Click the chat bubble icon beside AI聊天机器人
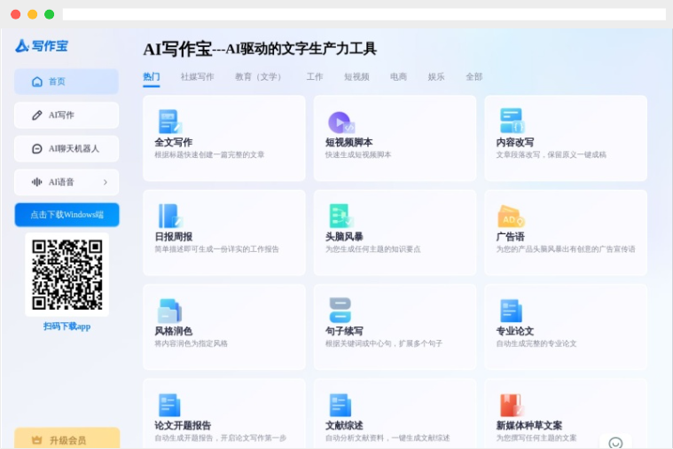 click(37, 149)
